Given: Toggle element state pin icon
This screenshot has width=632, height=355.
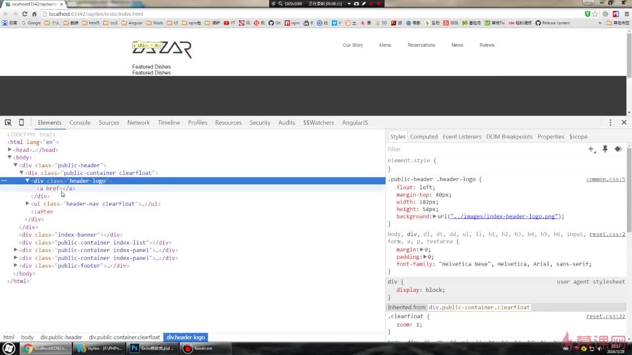Looking at the screenshot, I should click(605, 149).
